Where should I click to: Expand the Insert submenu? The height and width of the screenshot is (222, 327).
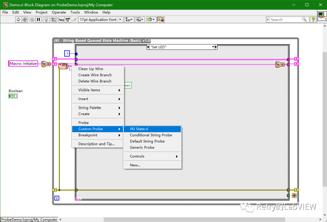(97, 99)
